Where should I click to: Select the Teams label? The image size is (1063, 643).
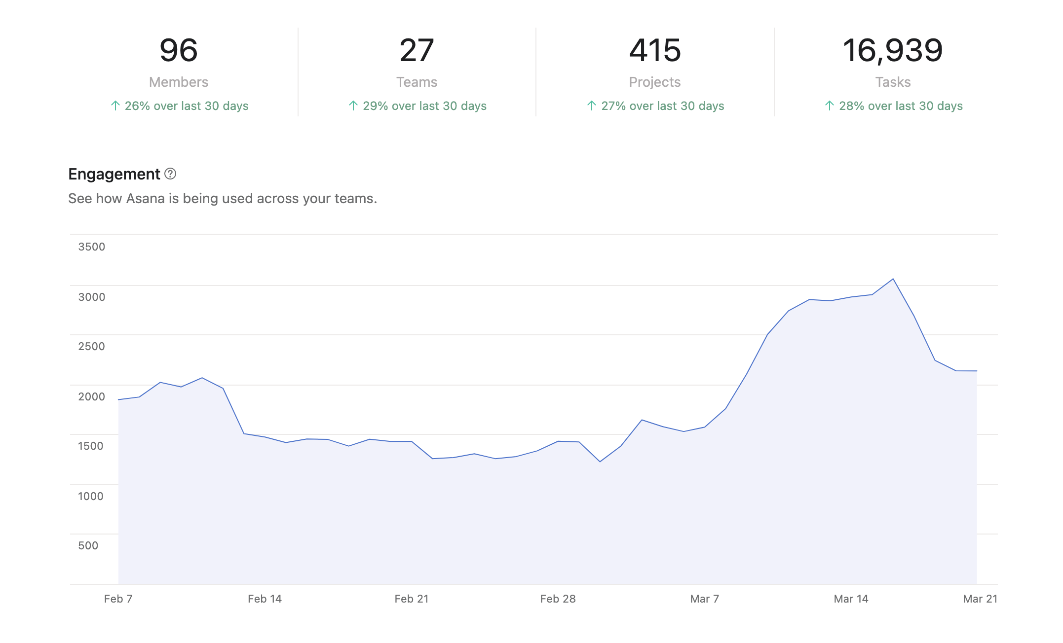[x=417, y=82]
